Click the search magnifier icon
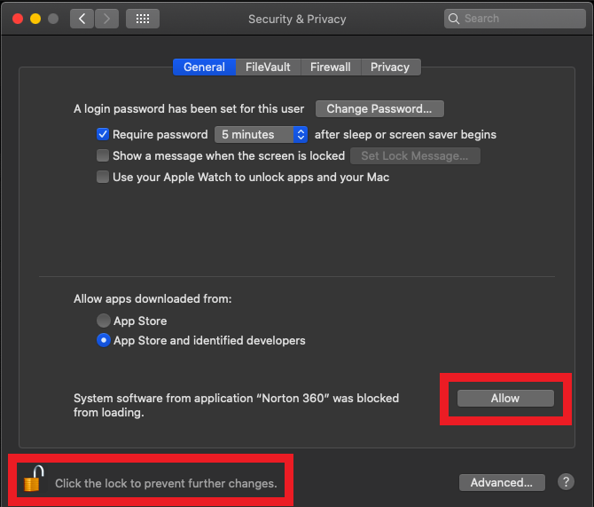Viewport: 594px width, 507px height. pos(455,19)
